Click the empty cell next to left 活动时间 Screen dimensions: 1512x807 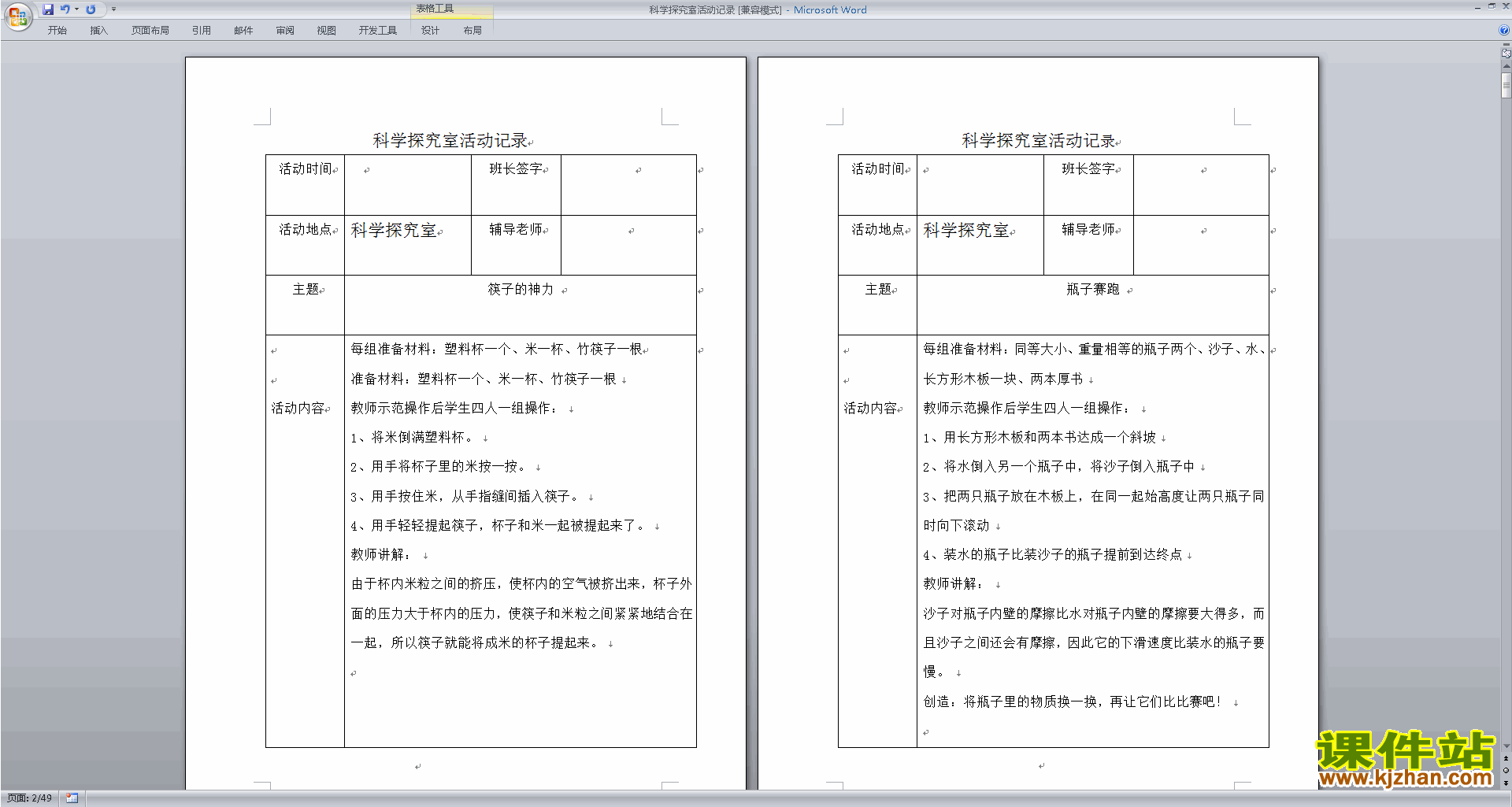[408, 185]
